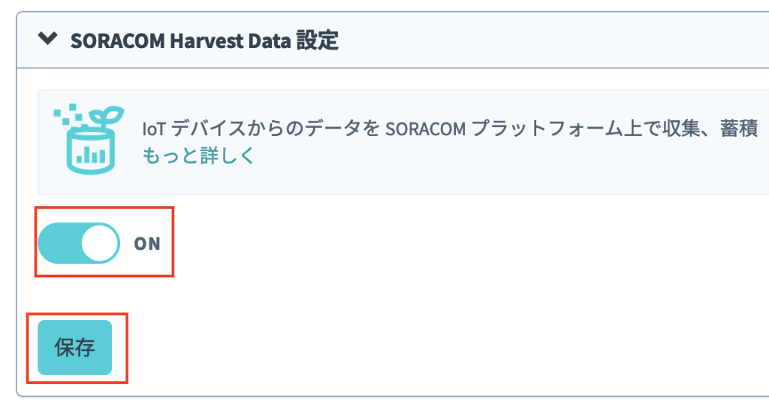The image size is (769, 408).
Task: Click empty area of the settings header bar
Action: click(x=539, y=41)
